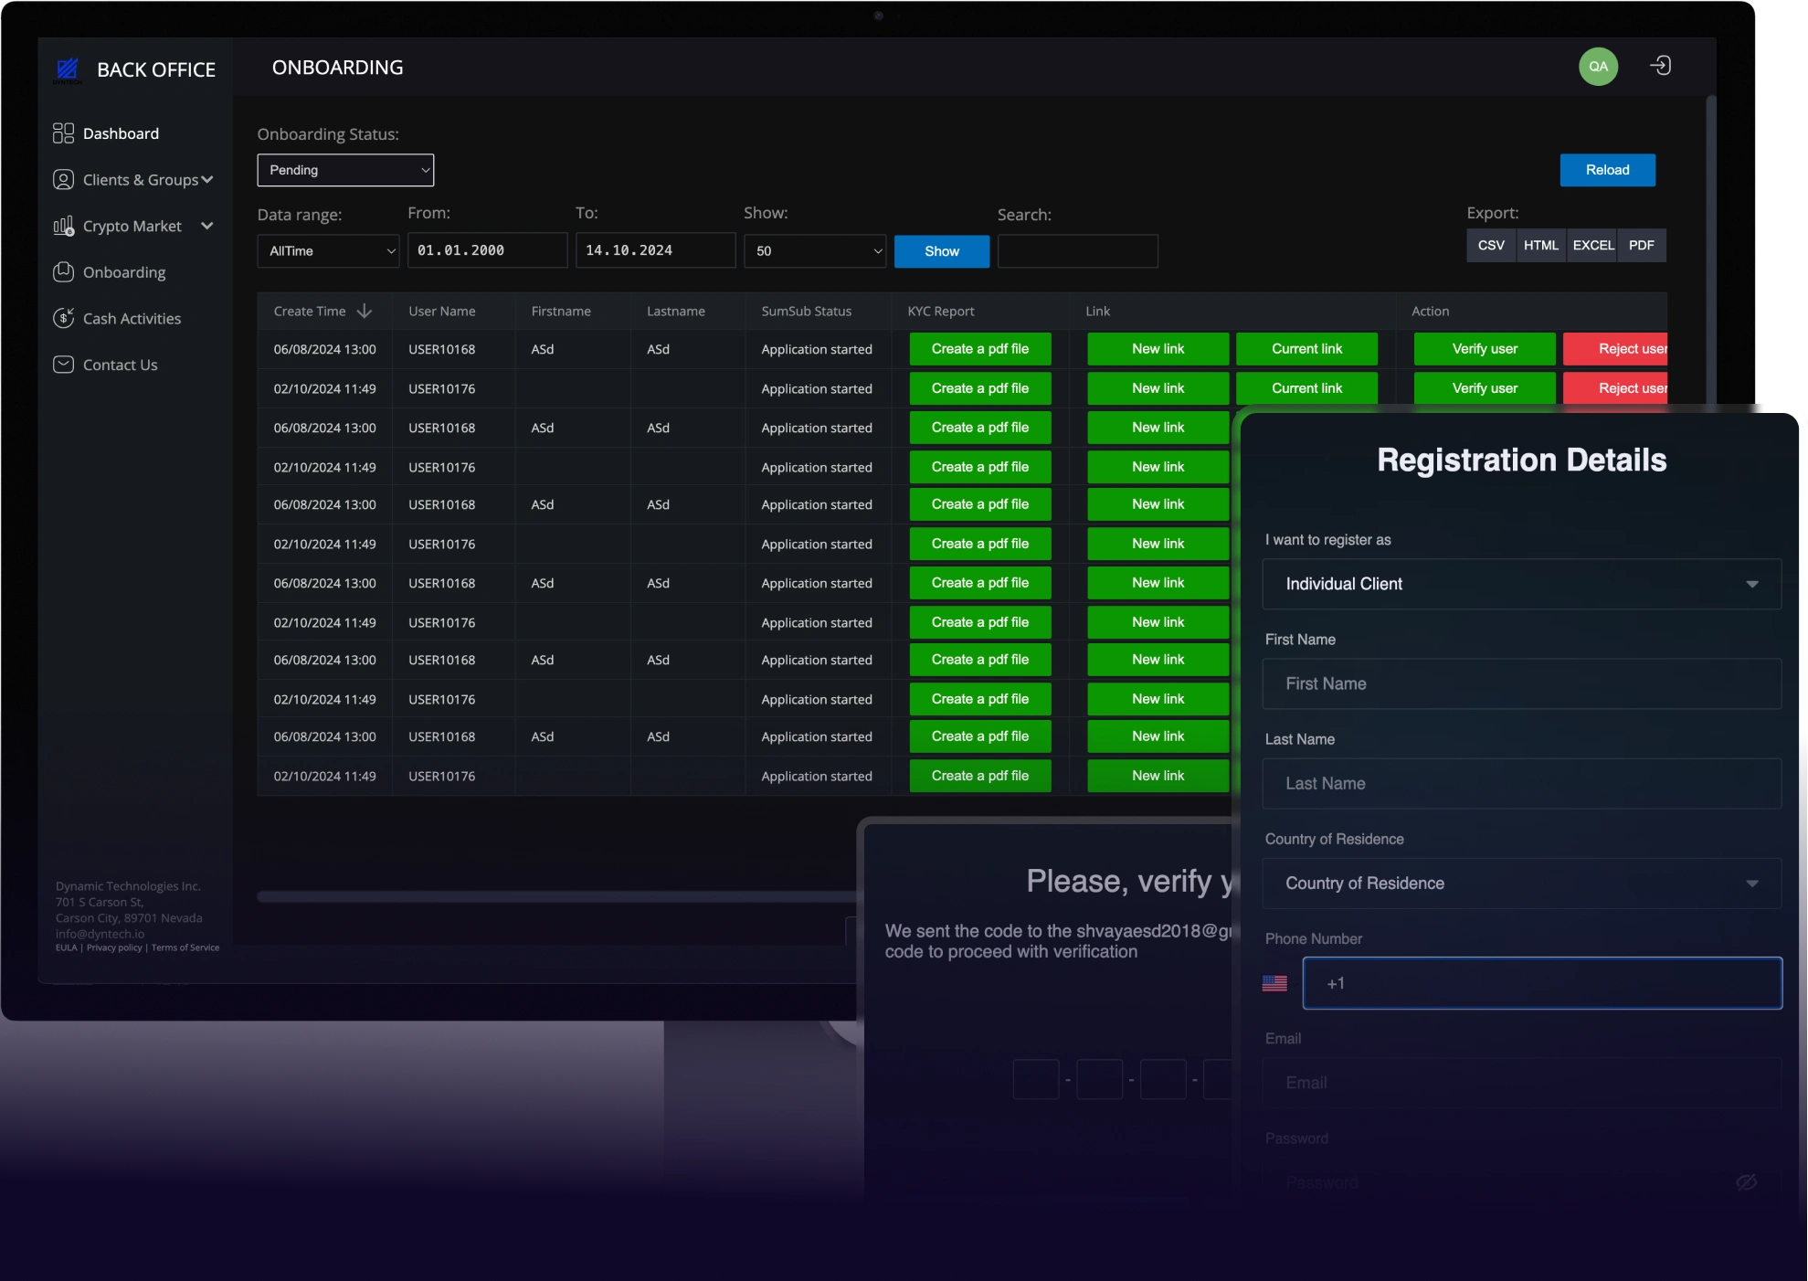Image resolution: width=1808 pixels, height=1281 pixels.
Task: Export table as EXCEL
Action: [1592, 246]
